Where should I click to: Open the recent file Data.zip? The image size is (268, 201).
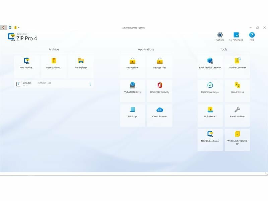coord(27,83)
